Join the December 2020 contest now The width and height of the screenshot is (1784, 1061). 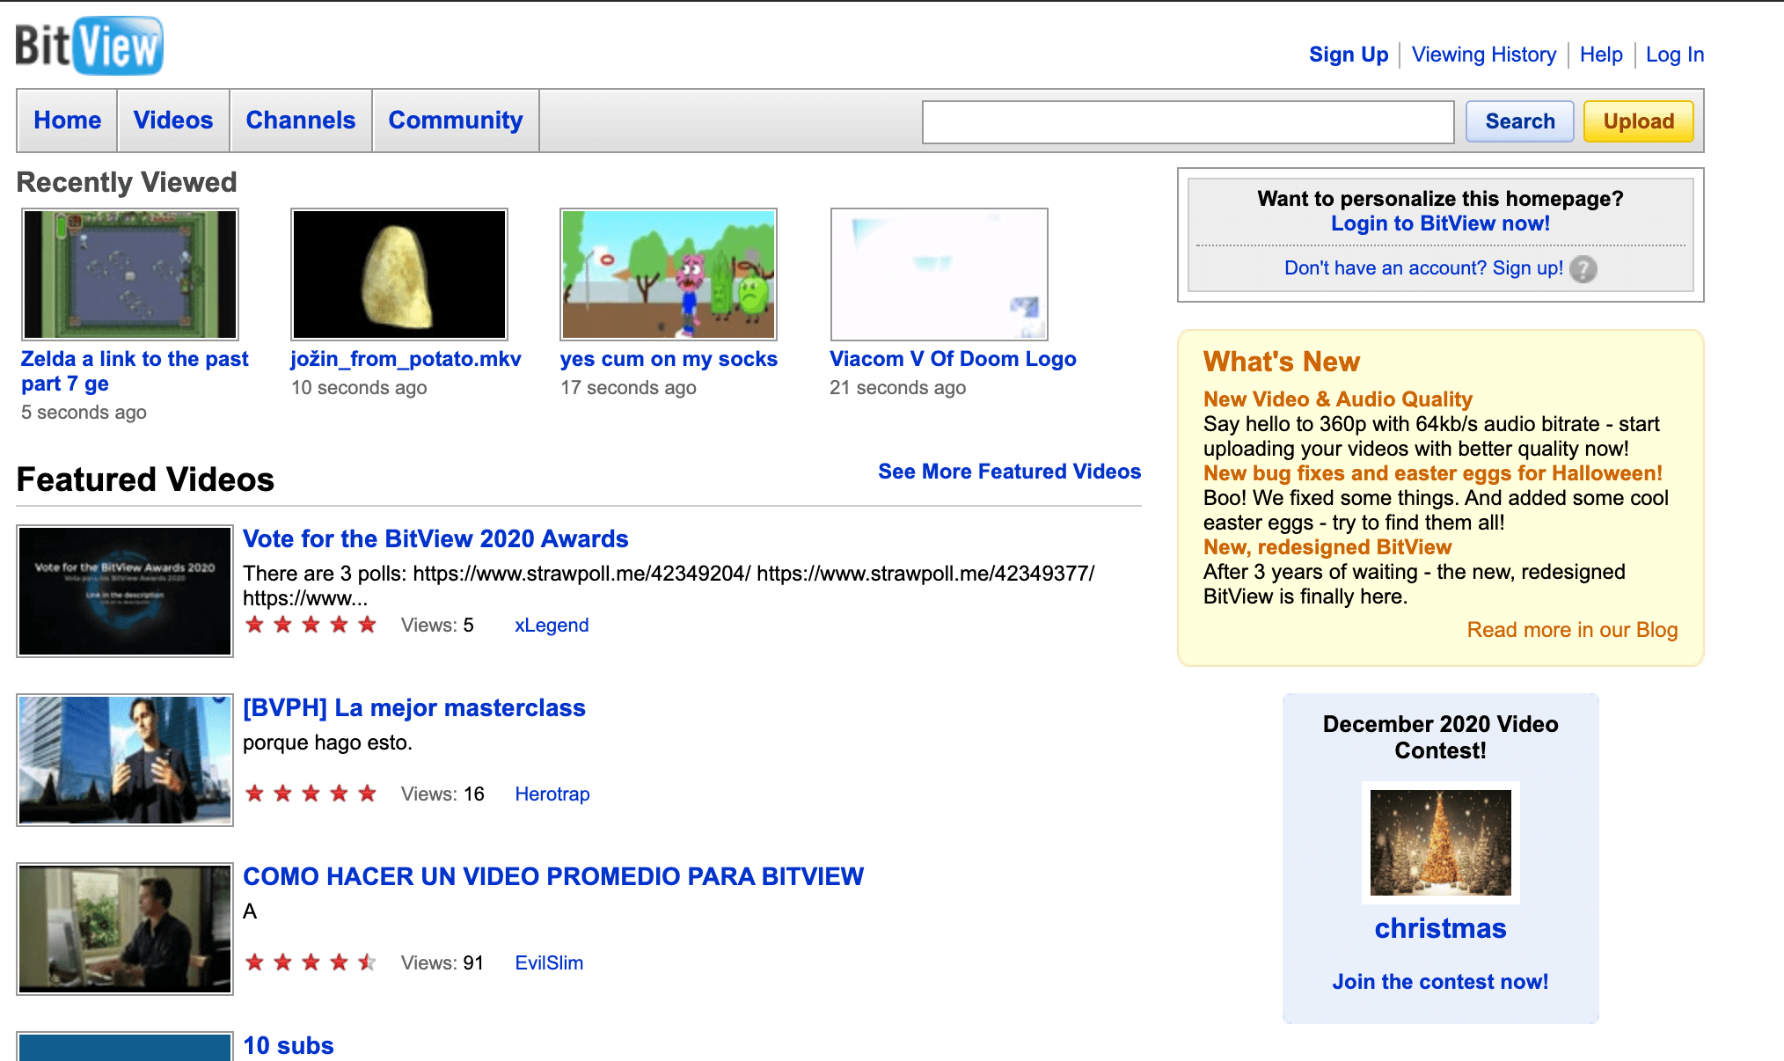click(x=1440, y=982)
